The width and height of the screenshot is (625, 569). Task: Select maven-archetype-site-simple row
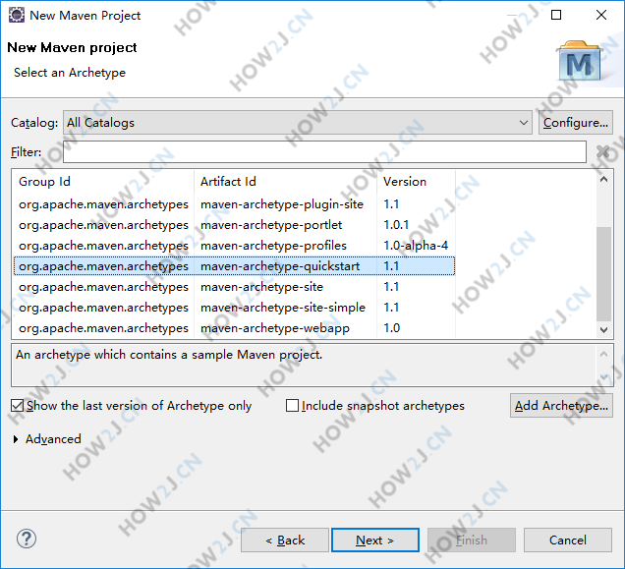tap(234, 308)
